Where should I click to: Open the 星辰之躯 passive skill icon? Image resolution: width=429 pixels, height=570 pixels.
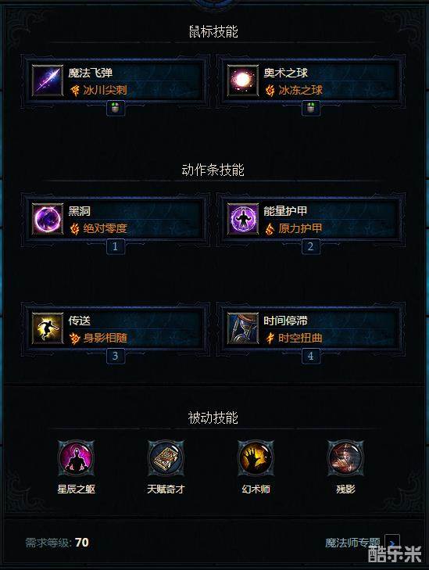point(77,458)
